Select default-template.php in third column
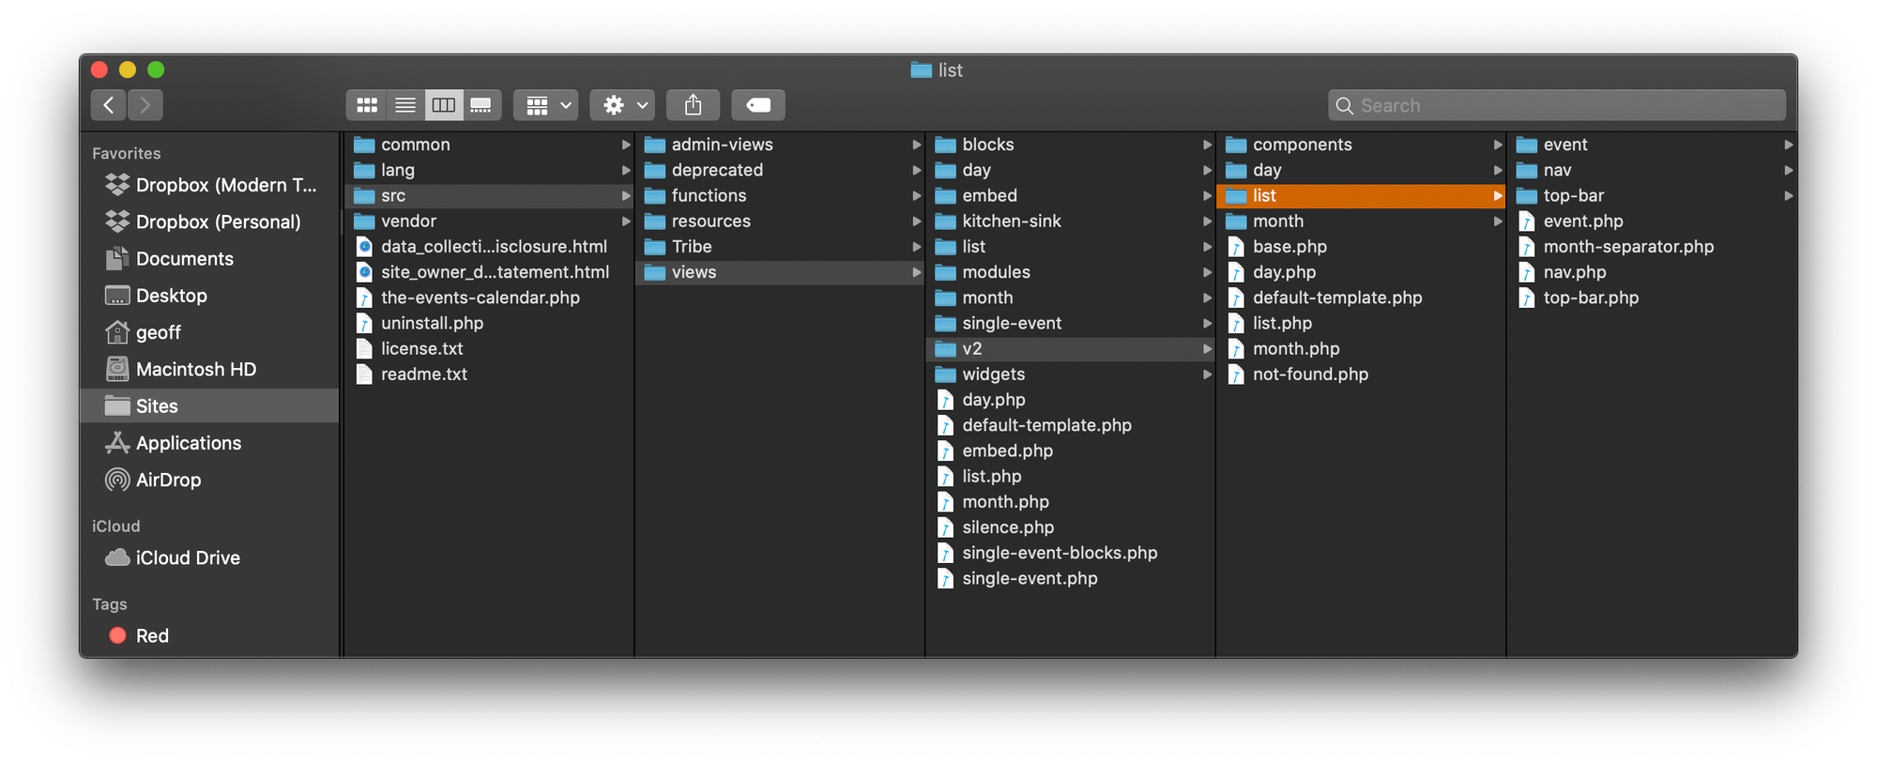 pos(1071,425)
